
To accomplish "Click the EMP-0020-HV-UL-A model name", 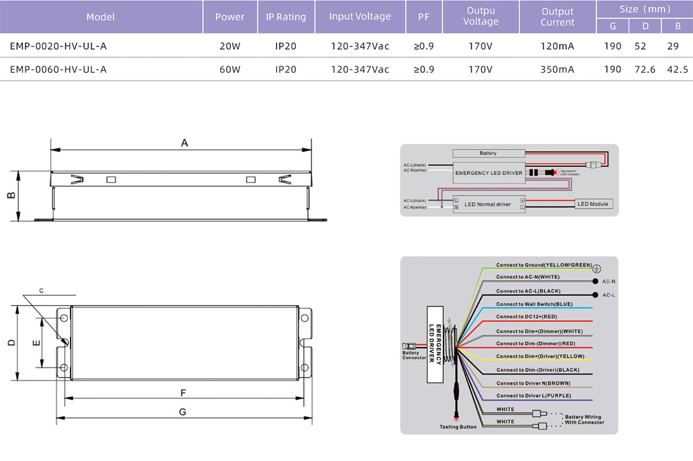I will (x=58, y=46).
